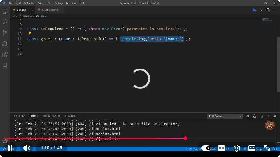
Task: Click the greet identifier on line 11
Action: (x=46, y=39)
